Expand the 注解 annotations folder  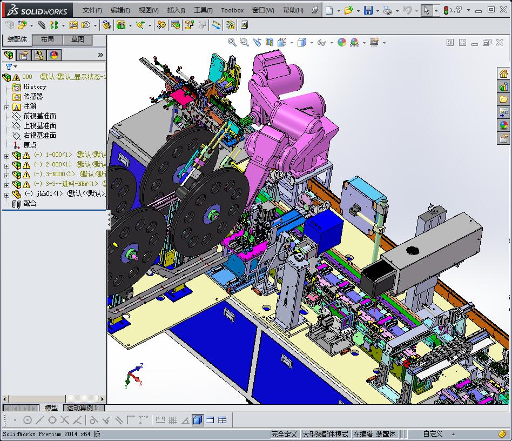(x=6, y=107)
